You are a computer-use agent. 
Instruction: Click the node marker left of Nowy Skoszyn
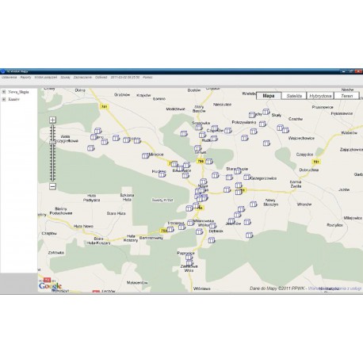[254, 204]
